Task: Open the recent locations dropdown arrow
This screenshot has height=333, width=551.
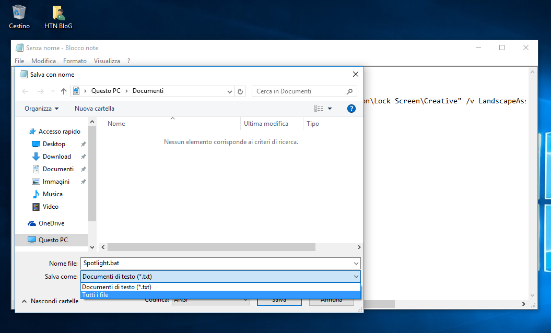Action: click(x=53, y=91)
